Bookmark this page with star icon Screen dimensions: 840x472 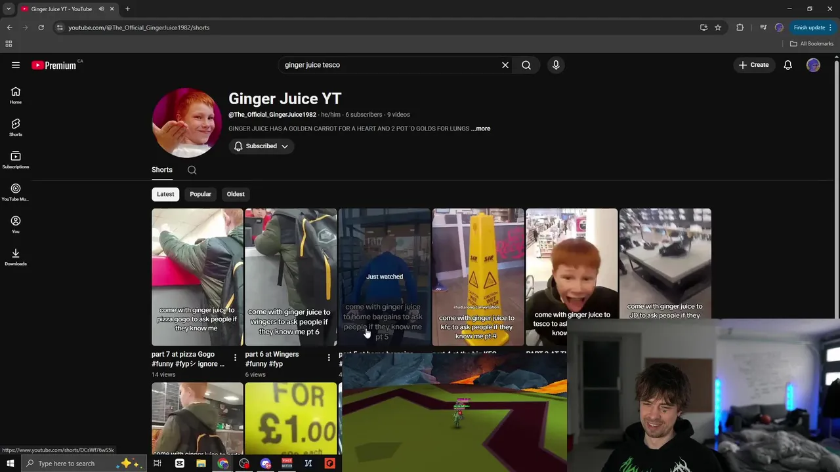718,28
